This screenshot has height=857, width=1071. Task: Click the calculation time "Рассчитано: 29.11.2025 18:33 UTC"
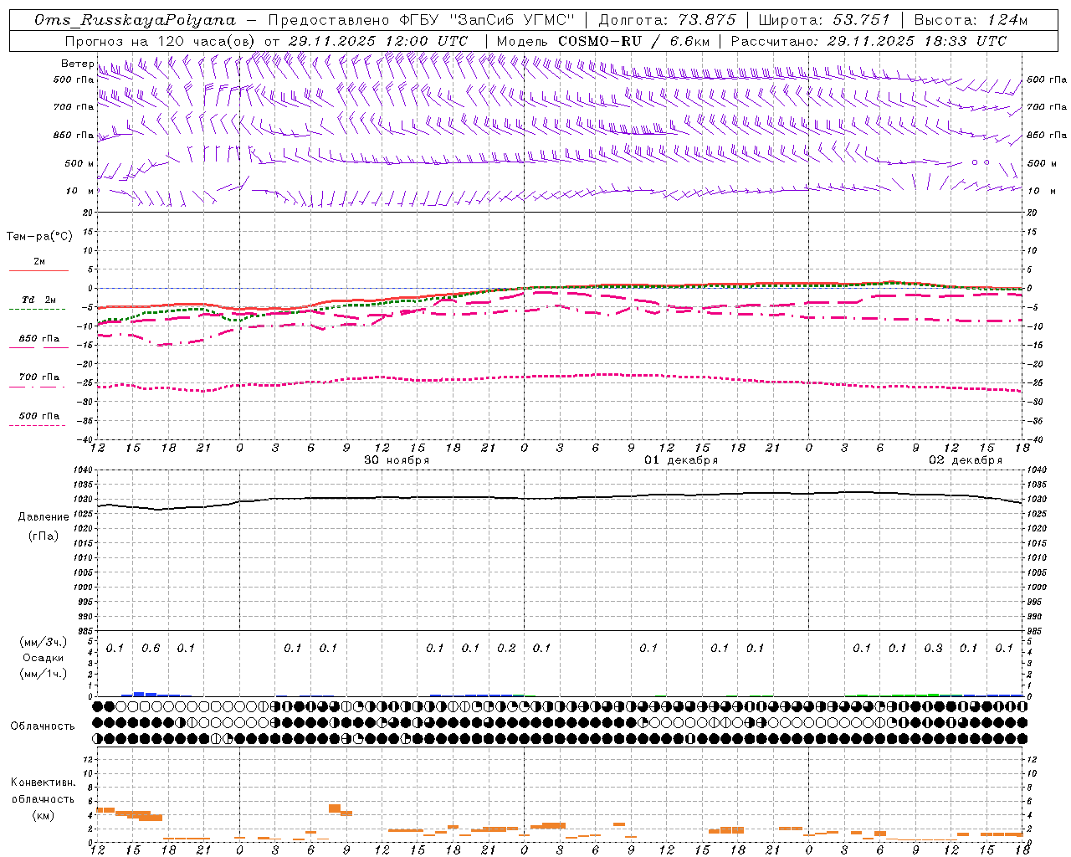click(x=869, y=41)
